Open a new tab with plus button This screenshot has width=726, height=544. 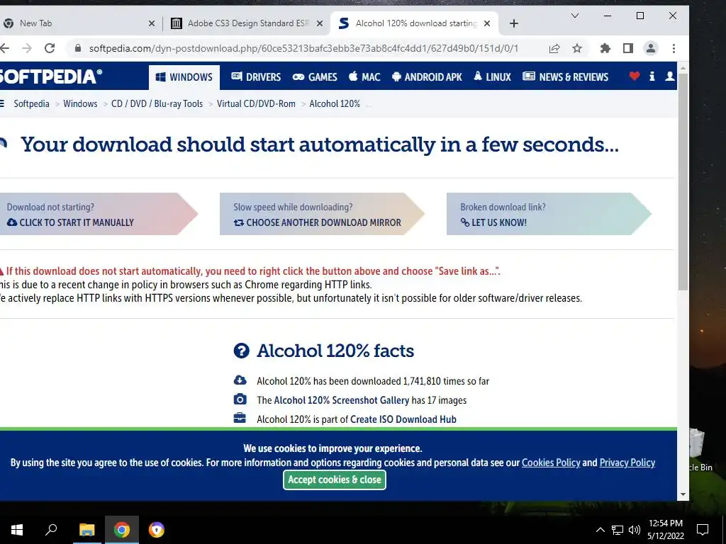(513, 23)
